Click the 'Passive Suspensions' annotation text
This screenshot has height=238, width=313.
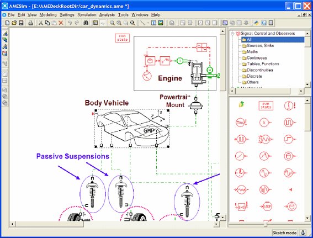pos(73,156)
